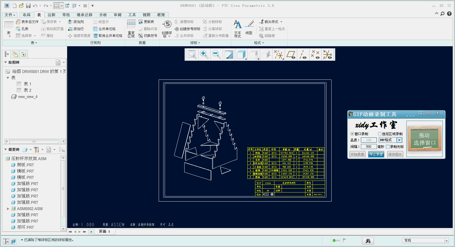Click the 间隔 500 input field
Viewport: 455px width, 247px height.
coord(369,146)
